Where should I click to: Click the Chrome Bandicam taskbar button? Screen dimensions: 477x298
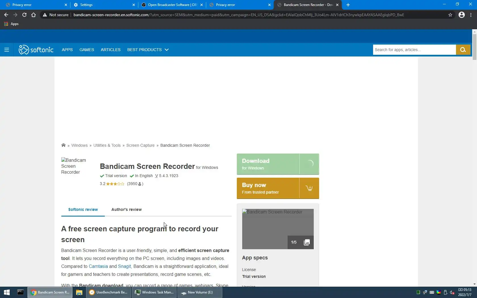tap(50, 292)
